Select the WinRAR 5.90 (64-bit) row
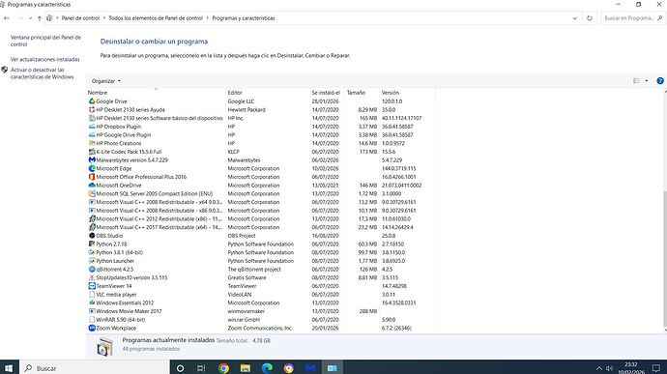The height and width of the screenshot is (374, 667). coord(261,320)
